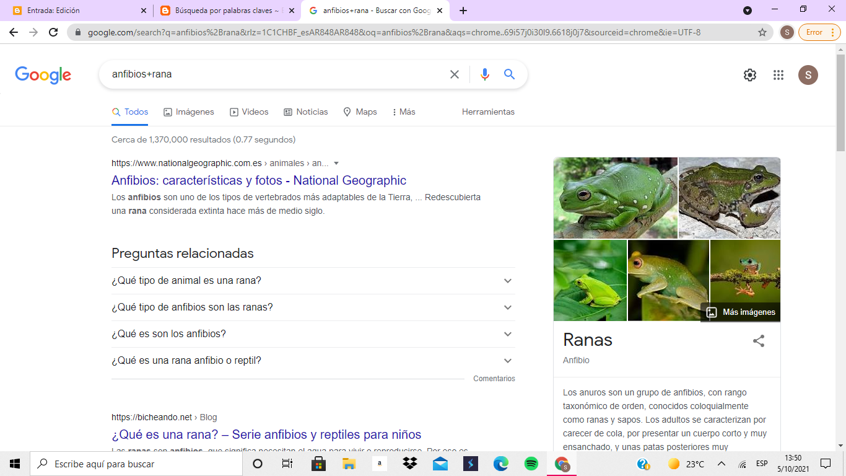This screenshot has height=476, width=846.
Task: Start voice search with microphone
Action: (x=485, y=74)
